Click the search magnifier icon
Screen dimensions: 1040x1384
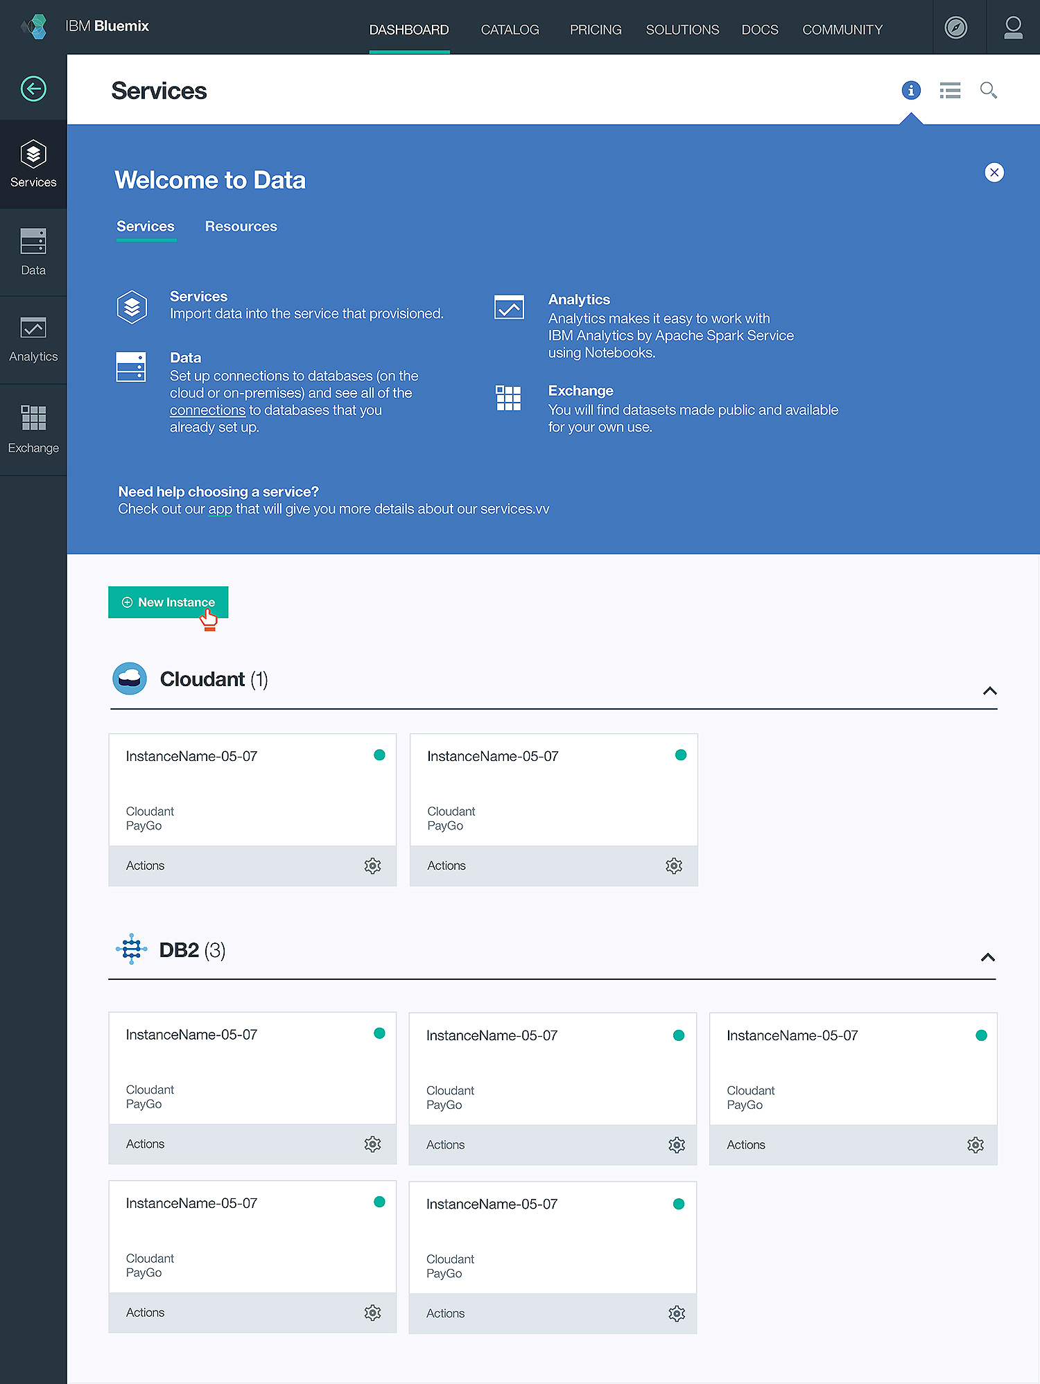click(989, 90)
